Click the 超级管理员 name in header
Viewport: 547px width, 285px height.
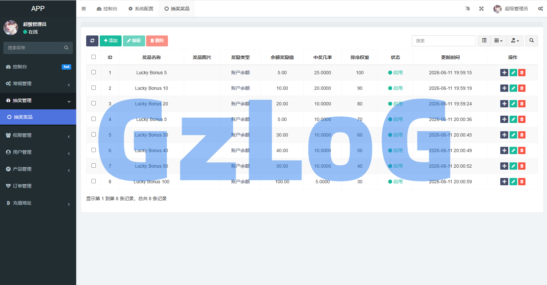tap(516, 9)
